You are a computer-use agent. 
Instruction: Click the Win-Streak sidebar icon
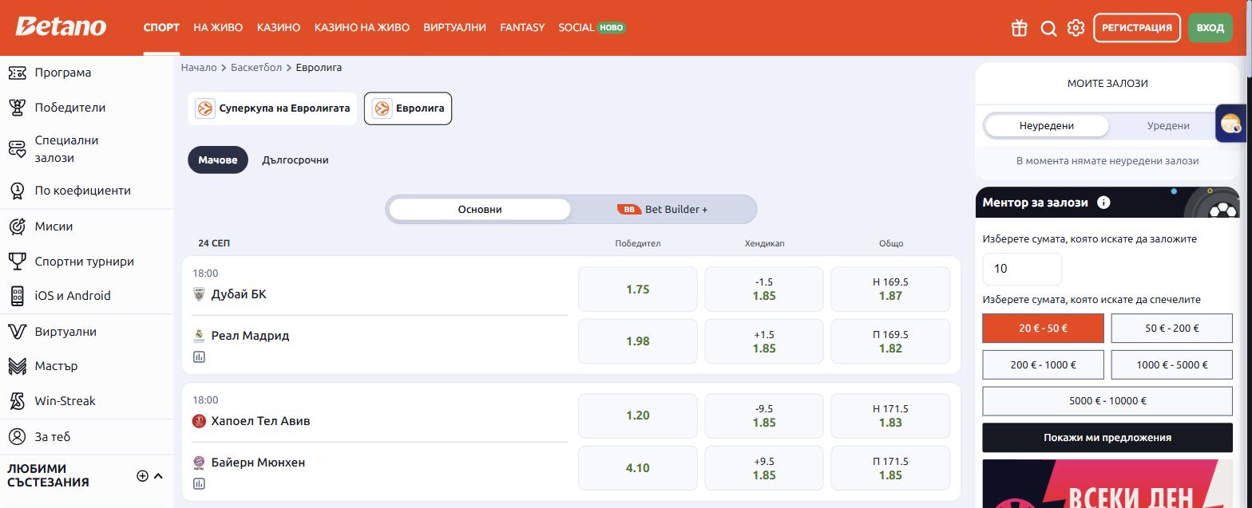17,401
